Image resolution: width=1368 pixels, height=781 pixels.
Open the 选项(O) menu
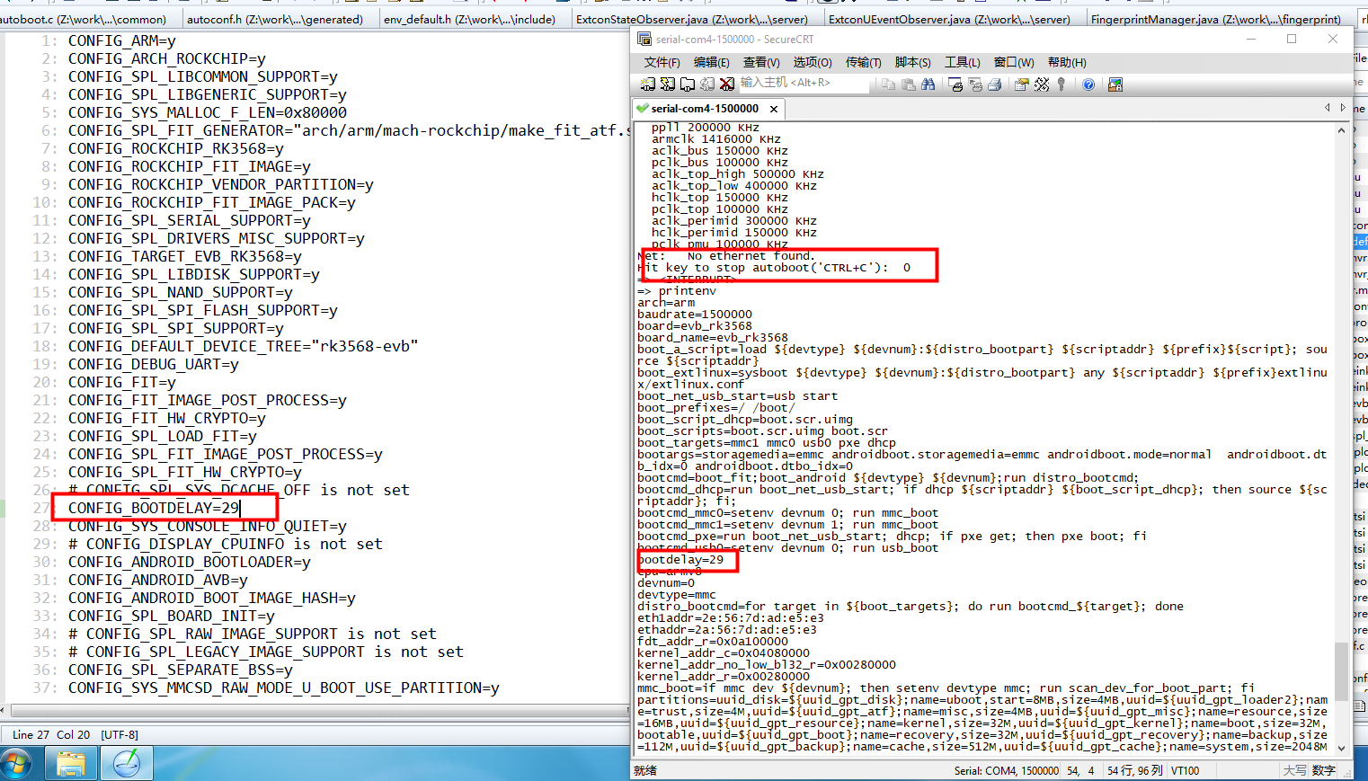click(812, 62)
